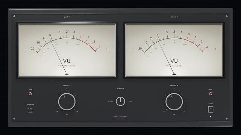Click the REFERENCE label
Screen dimensions: 241x135
pyautogui.click(x=30, y=105)
